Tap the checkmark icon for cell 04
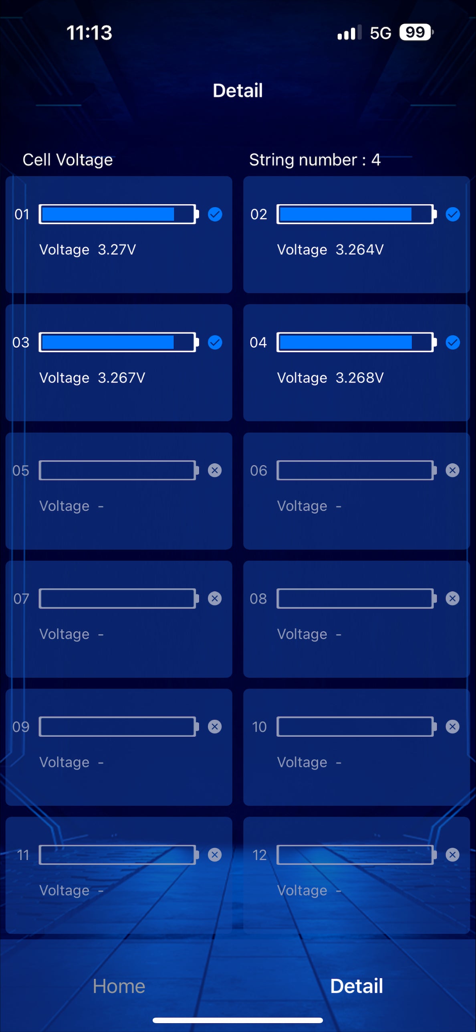Screen dimensions: 476x1032 (x=453, y=342)
